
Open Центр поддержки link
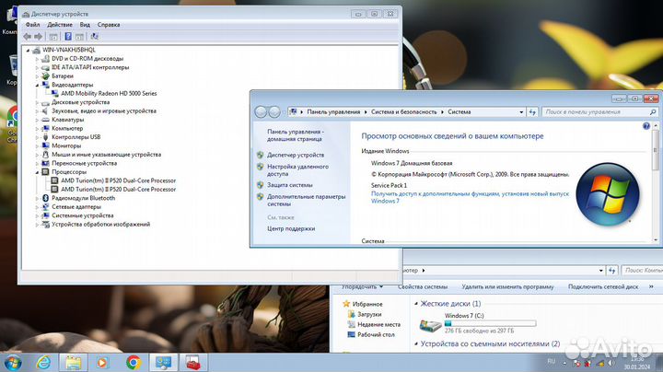tap(291, 228)
